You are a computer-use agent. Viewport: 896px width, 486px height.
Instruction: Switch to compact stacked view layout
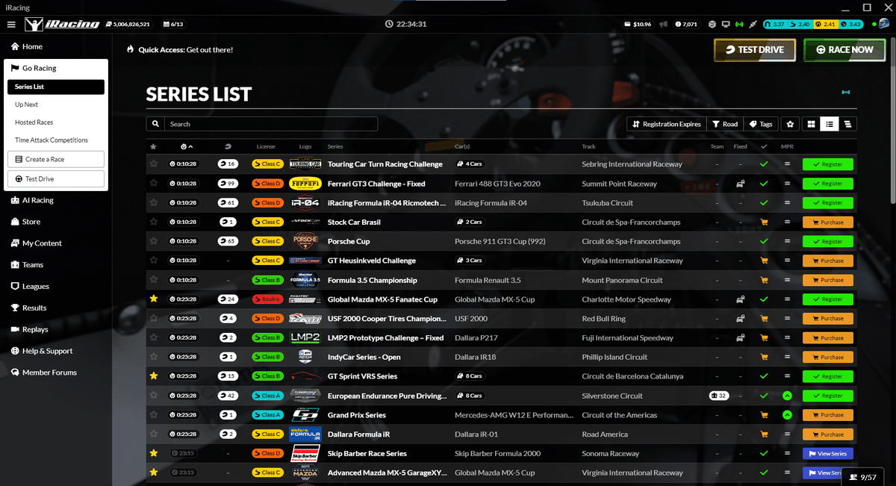click(x=848, y=124)
